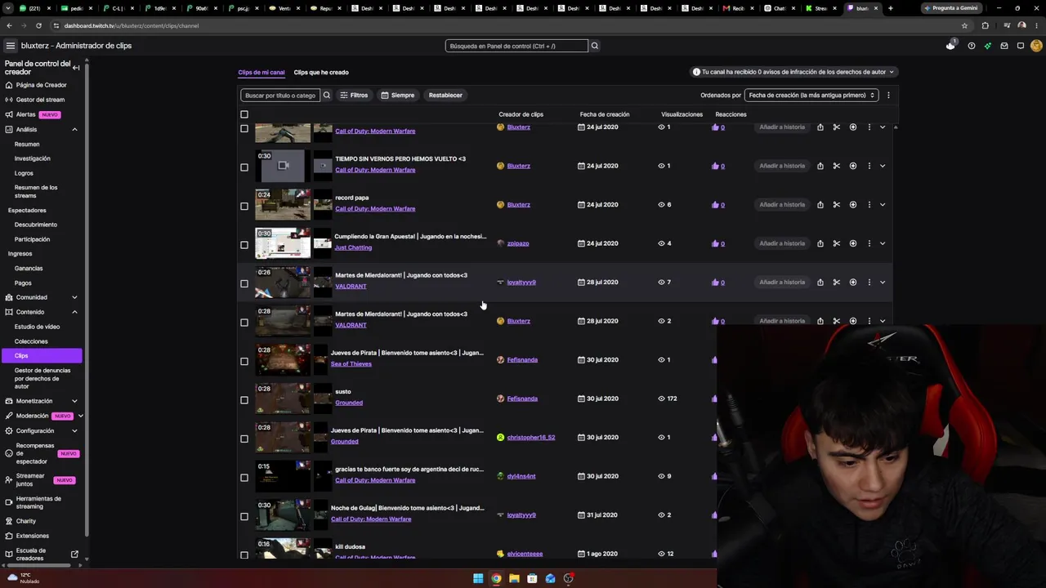Click the clip search magnifier button
Image resolution: width=1046 pixels, height=588 pixels.
[327, 95]
